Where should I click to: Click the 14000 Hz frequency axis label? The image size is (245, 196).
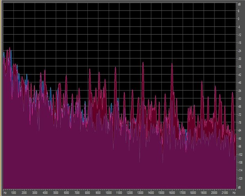(151, 193)
